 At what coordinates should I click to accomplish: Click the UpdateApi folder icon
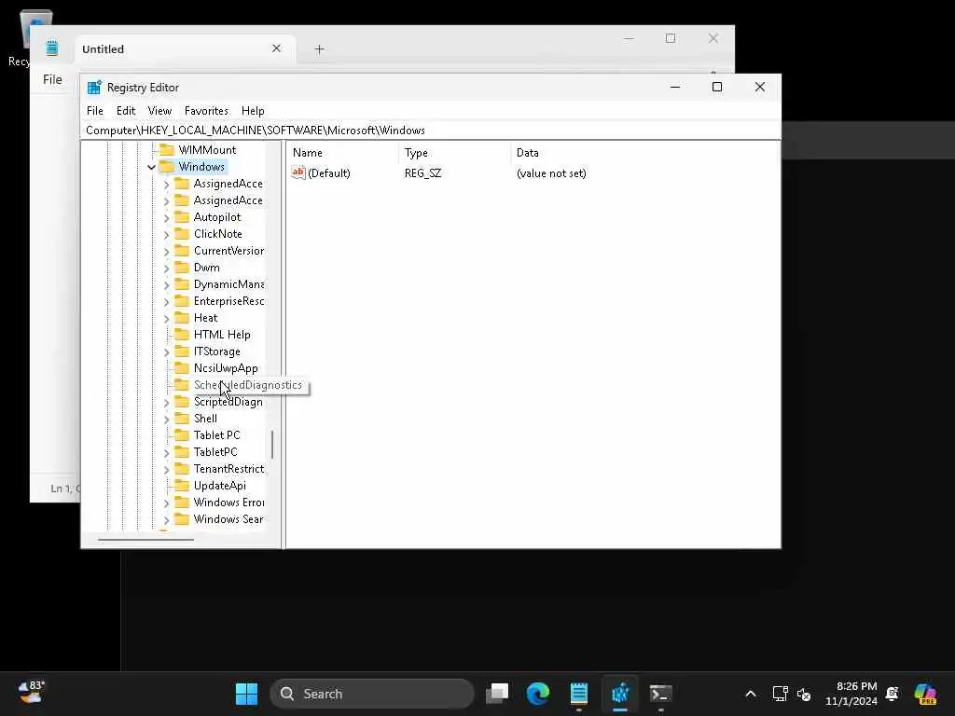(182, 485)
